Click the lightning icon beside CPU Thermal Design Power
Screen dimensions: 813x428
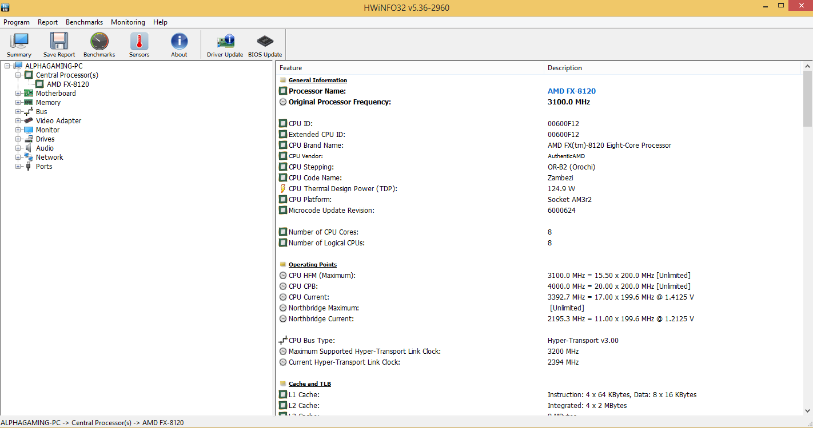tap(282, 188)
